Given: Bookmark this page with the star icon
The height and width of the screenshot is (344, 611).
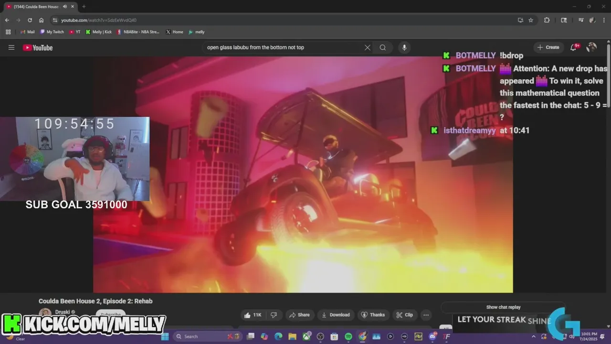Looking at the screenshot, I should point(531,20).
